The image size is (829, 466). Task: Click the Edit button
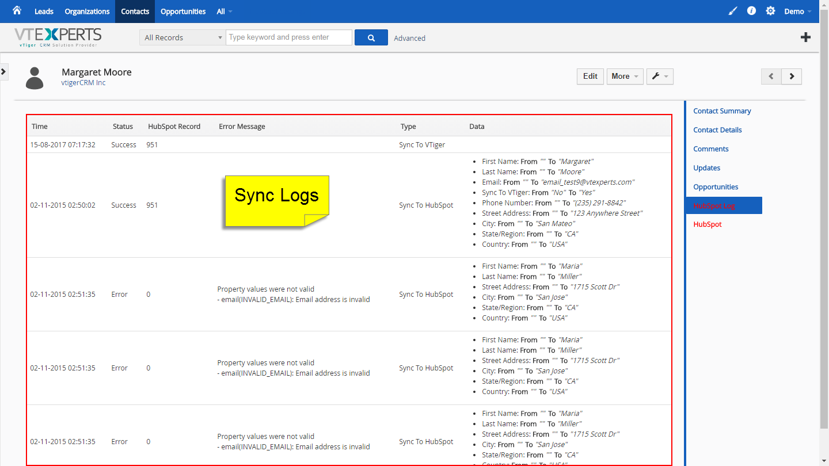click(590, 76)
